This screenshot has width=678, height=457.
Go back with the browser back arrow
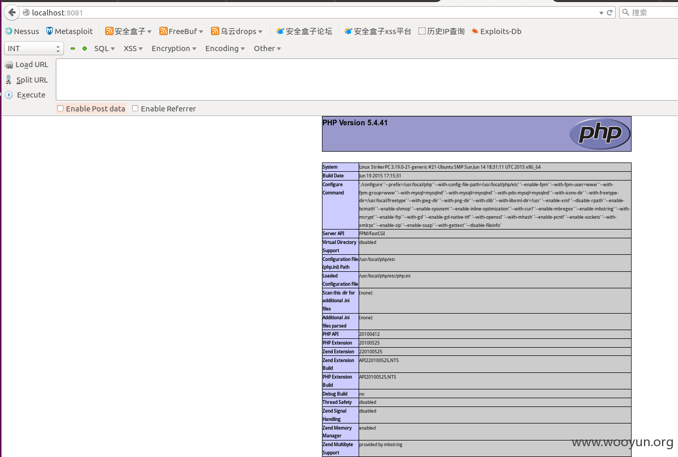11,12
